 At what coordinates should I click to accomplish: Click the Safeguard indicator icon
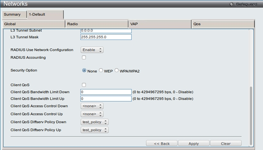pos(231,4)
